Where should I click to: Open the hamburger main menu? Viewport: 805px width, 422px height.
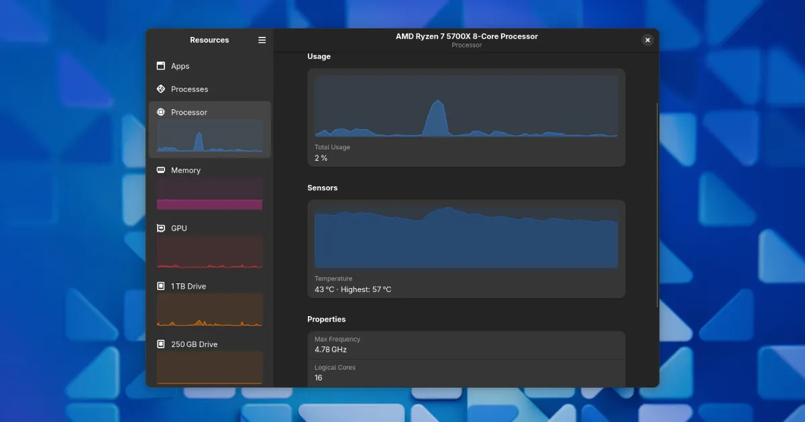[262, 40]
